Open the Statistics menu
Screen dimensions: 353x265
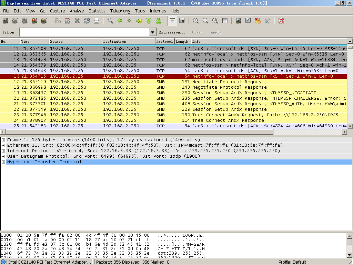(x=97, y=11)
